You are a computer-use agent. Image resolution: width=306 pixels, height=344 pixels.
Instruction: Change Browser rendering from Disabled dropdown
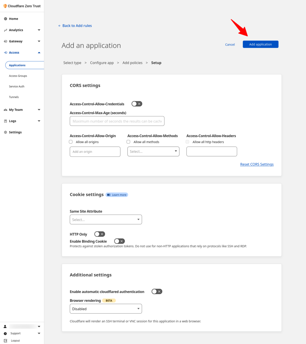tap(106, 309)
